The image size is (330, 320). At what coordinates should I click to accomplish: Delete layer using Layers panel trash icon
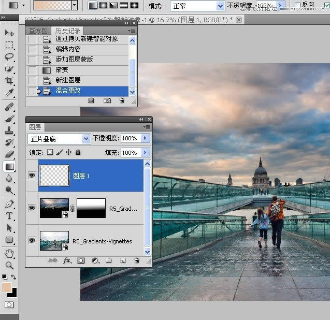(x=137, y=261)
